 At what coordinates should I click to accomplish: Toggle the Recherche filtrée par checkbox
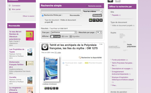43,15
